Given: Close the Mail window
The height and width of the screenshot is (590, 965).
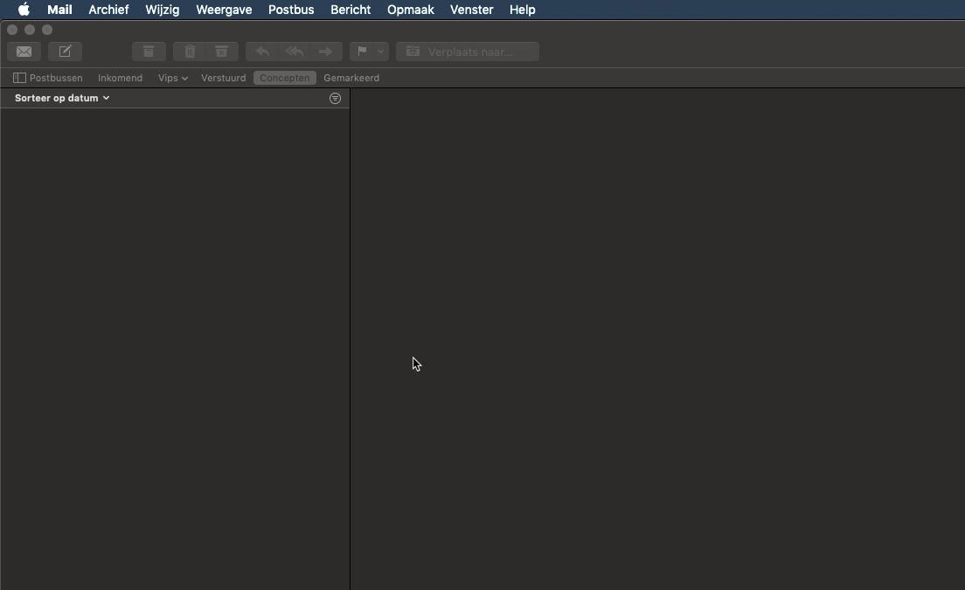Looking at the screenshot, I should (x=12, y=30).
